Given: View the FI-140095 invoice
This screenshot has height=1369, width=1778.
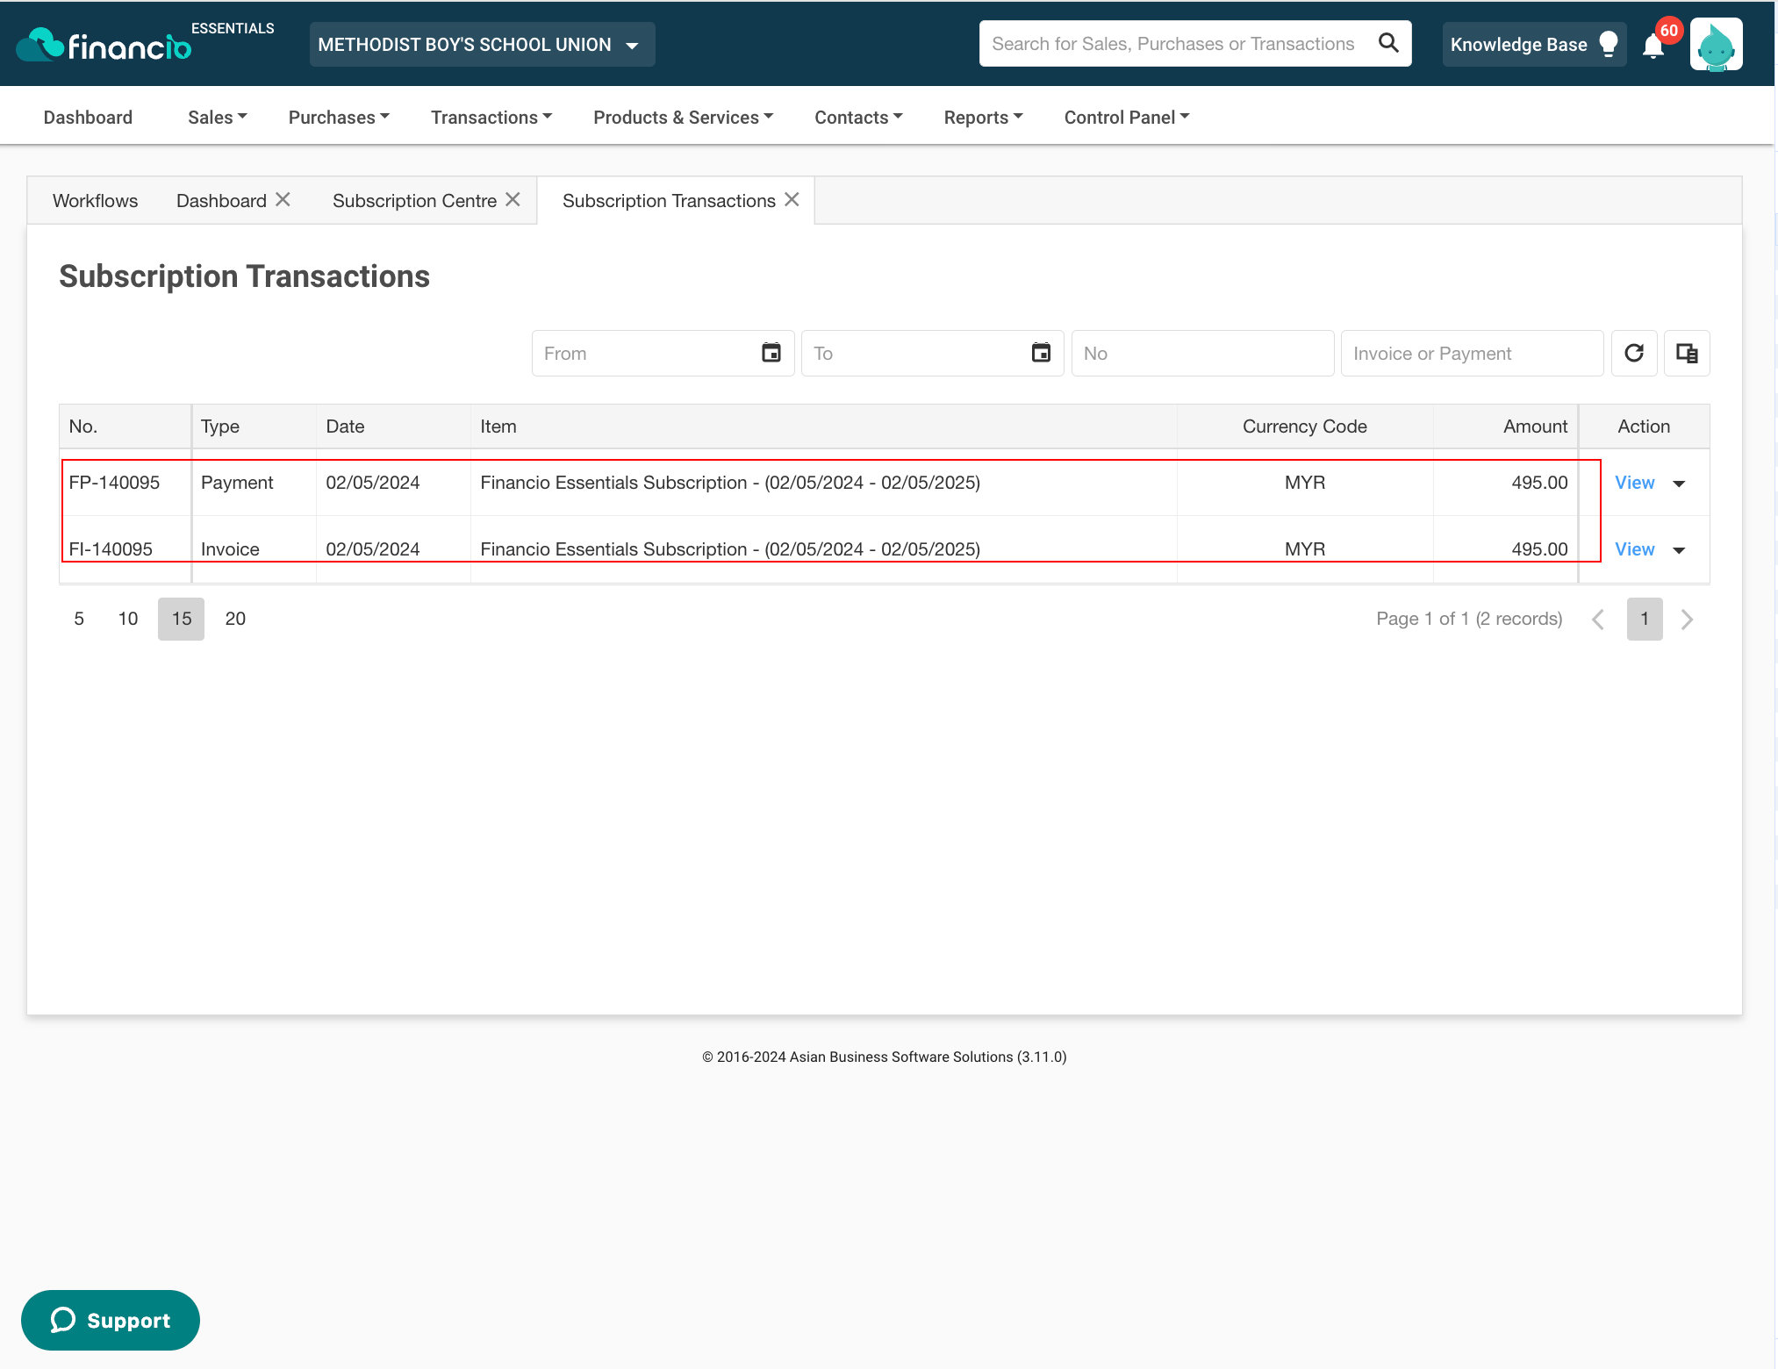Looking at the screenshot, I should point(1634,549).
